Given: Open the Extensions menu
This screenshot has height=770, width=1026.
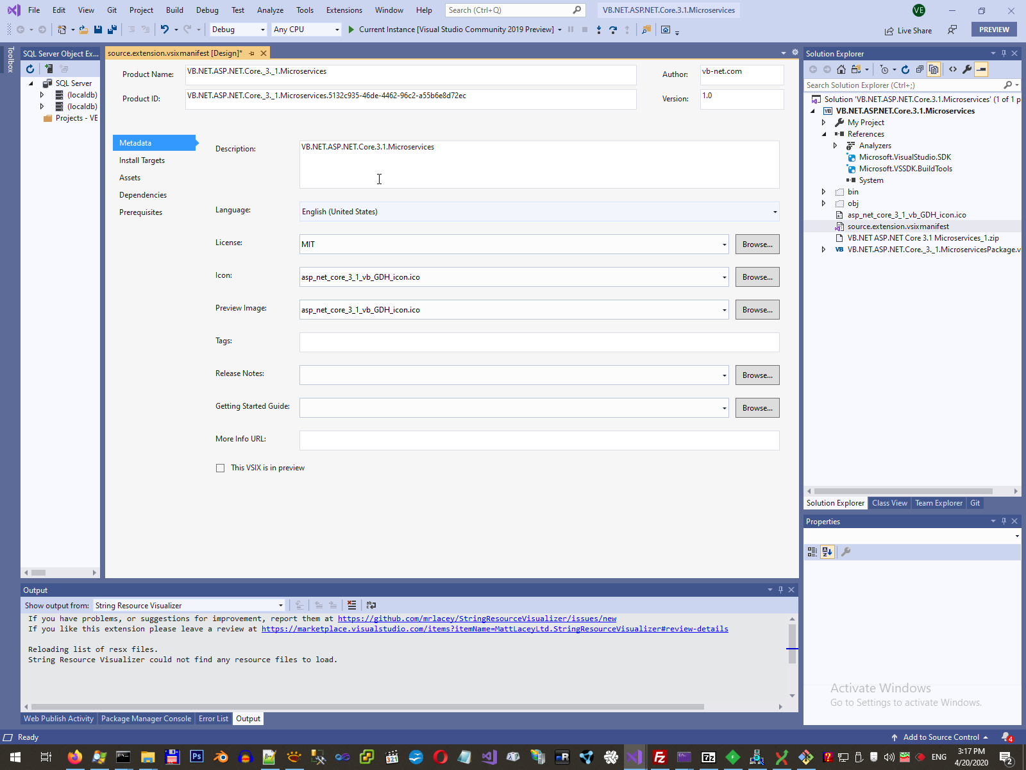Looking at the screenshot, I should coord(344,10).
